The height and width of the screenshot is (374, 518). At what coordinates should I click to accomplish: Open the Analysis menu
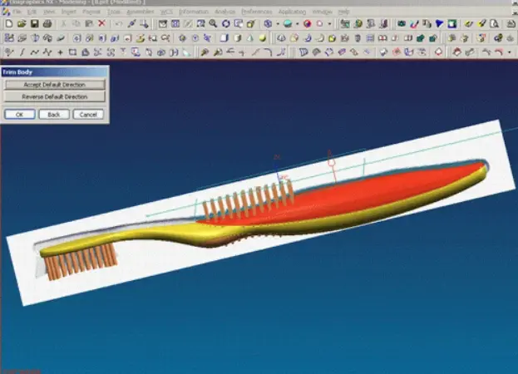225,12
